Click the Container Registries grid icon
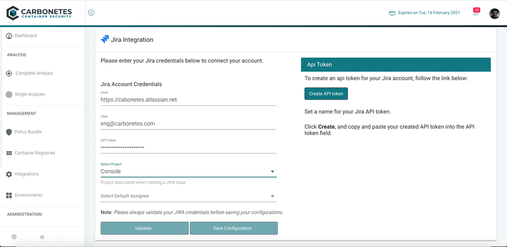 [9, 153]
